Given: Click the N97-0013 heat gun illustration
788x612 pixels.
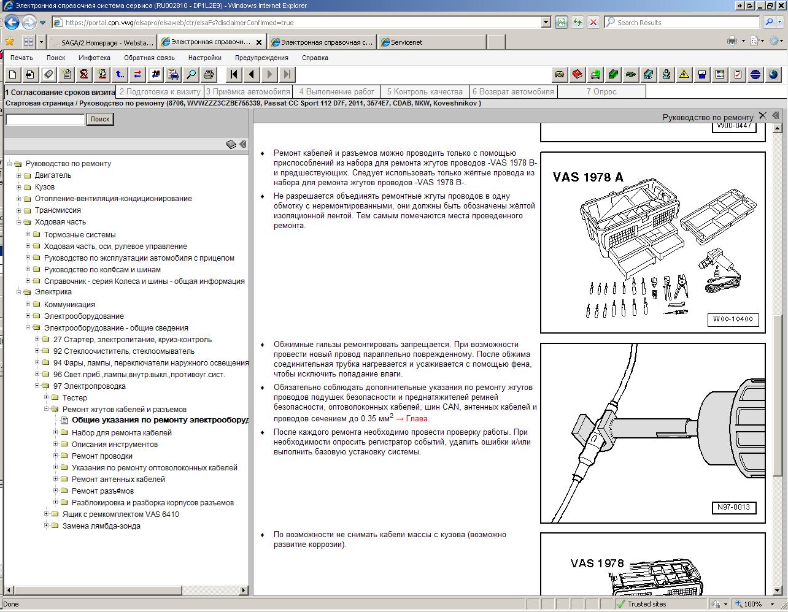Looking at the screenshot, I should click(653, 433).
